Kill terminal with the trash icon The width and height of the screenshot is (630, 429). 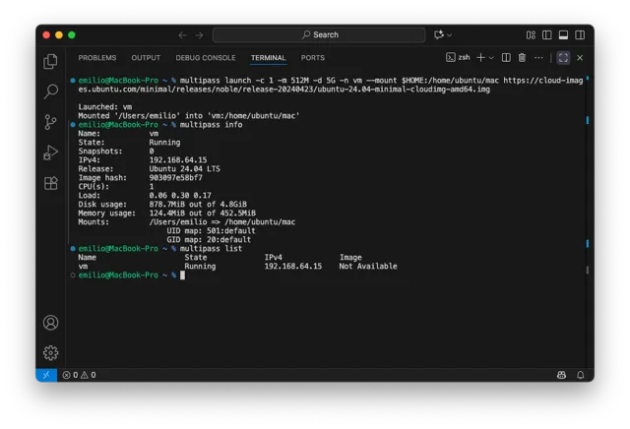pyautogui.click(x=522, y=58)
